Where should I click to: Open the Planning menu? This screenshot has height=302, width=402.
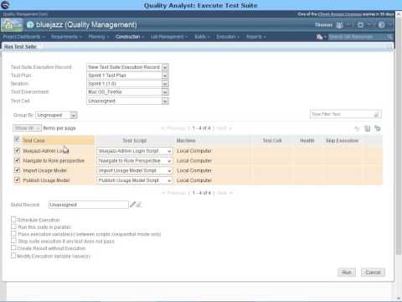99,37
